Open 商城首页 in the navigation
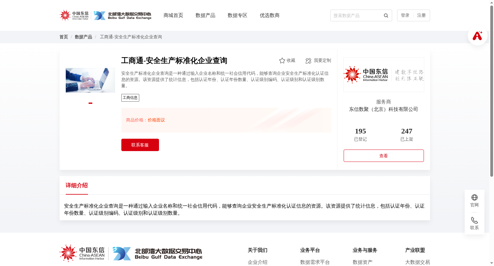 [173, 15]
